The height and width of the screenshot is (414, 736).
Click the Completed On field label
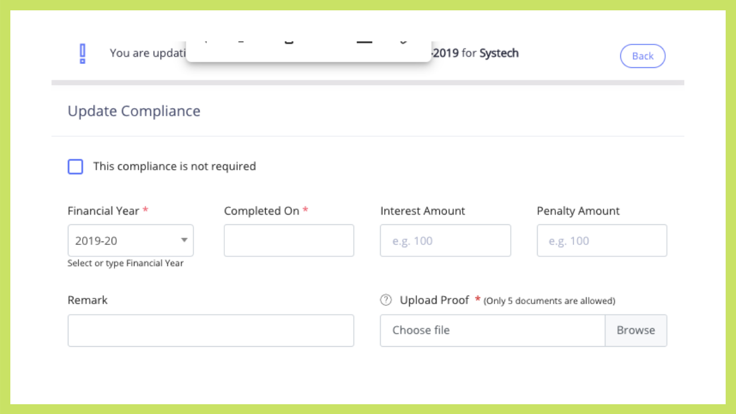(262, 211)
